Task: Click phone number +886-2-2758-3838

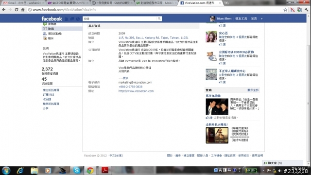Action: coord(130,87)
